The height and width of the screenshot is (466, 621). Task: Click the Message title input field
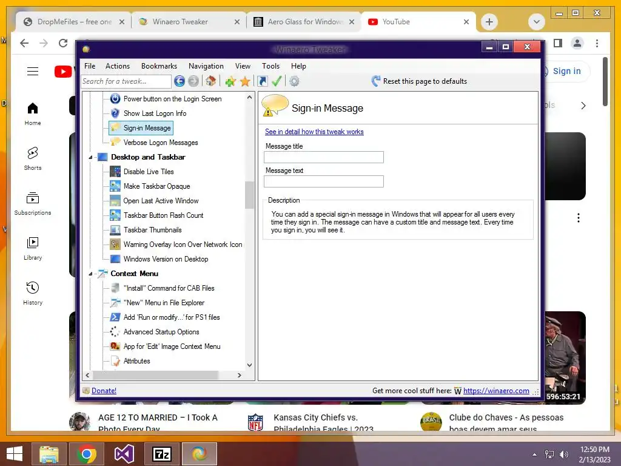click(324, 157)
